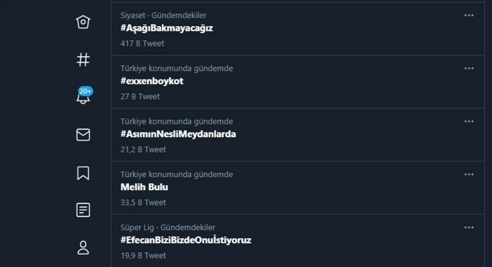Open options for #AsımınNesliMeydanlarda trend
Image resolution: width=492 pixels, height=267 pixels.
coord(469,121)
